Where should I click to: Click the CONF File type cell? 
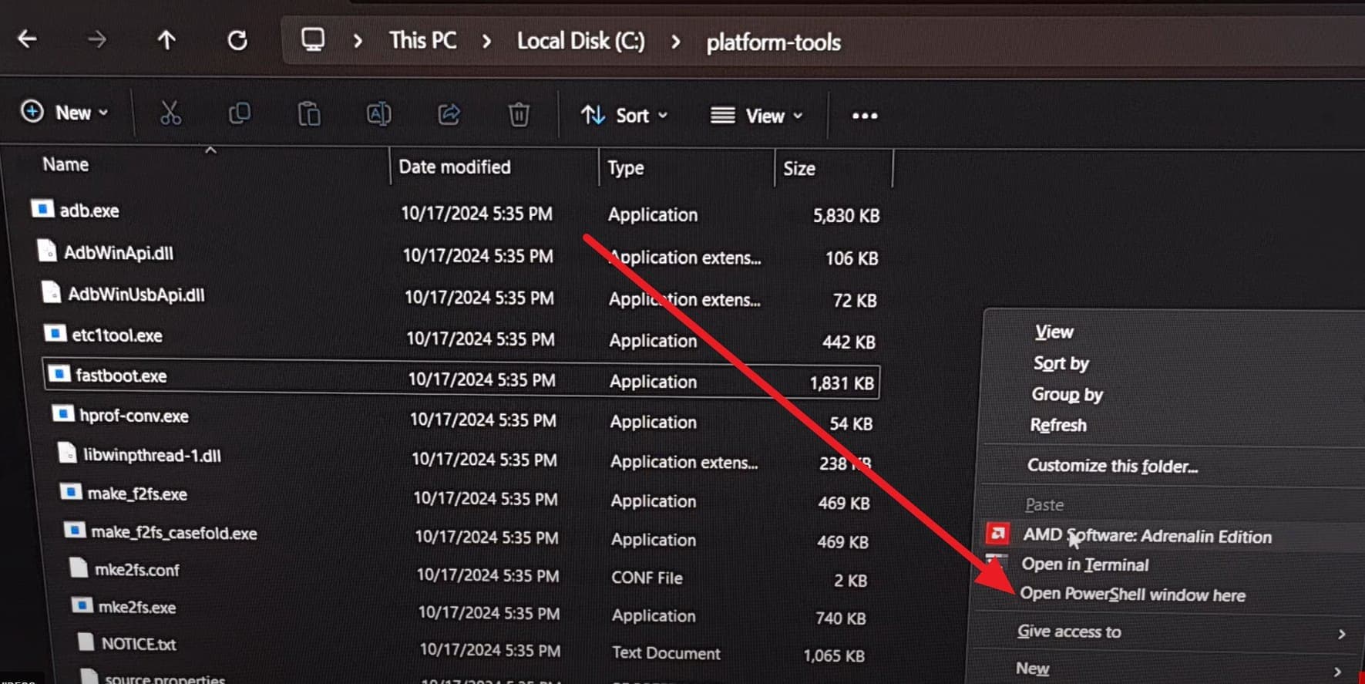coord(647,578)
